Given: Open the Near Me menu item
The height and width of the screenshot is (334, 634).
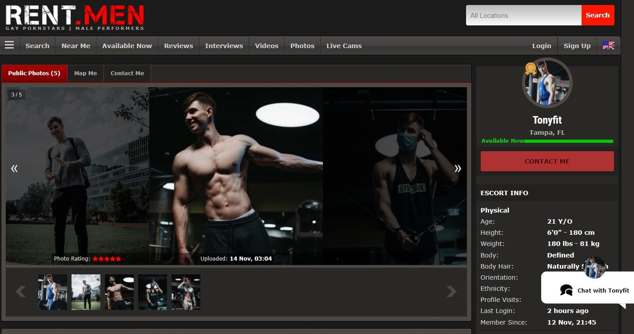Looking at the screenshot, I should pyautogui.click(x=76, y=46).
